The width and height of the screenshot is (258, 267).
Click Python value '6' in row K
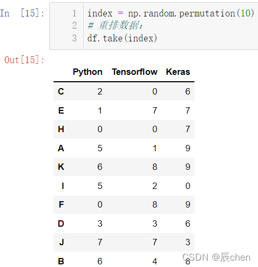100,167
